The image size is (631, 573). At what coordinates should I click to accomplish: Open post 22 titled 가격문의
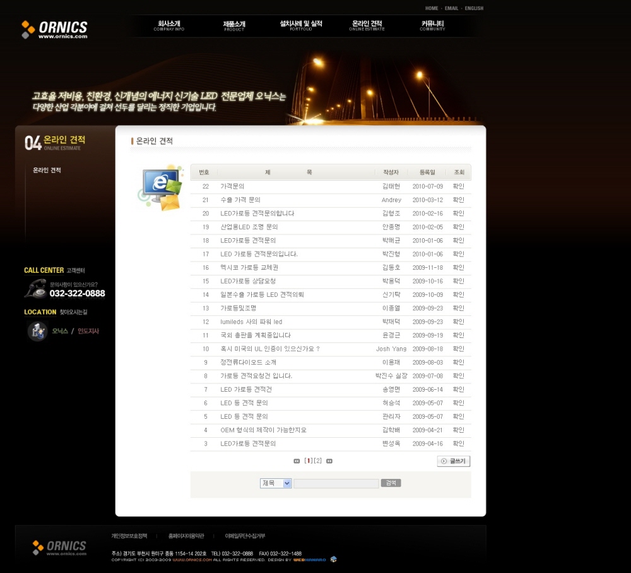[232, 186]
